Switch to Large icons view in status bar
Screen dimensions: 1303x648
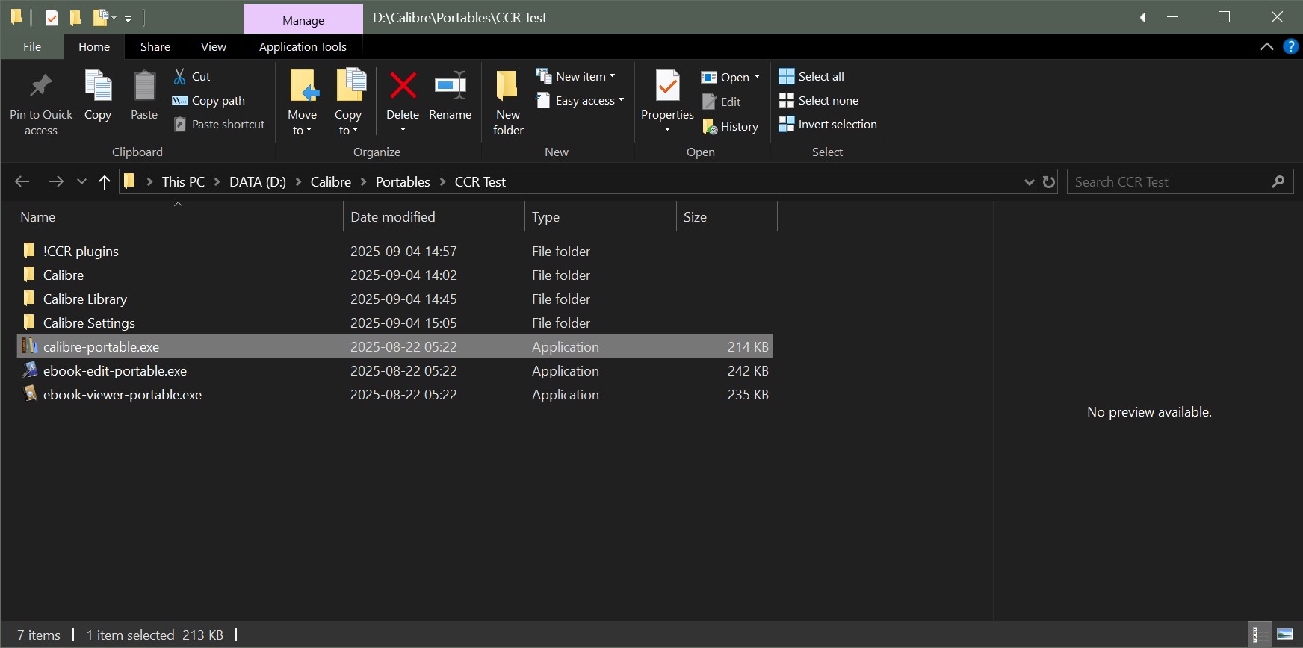[x=1285, y=635]
